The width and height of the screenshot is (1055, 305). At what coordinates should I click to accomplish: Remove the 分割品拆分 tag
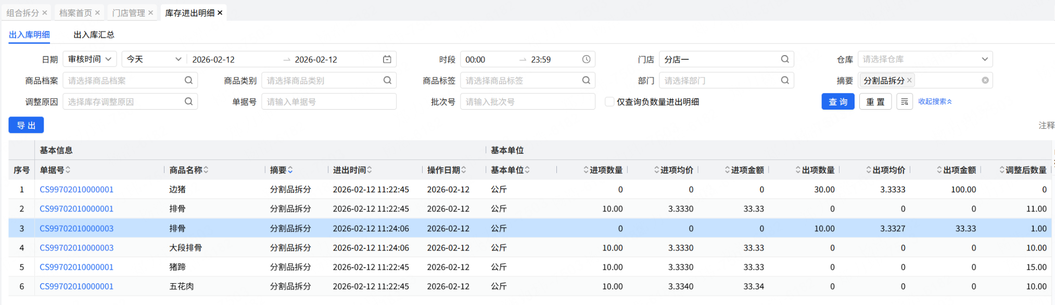click(909, 80)
